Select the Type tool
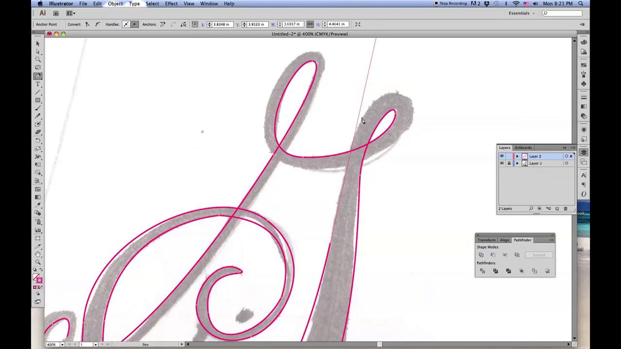 (38, 84)
